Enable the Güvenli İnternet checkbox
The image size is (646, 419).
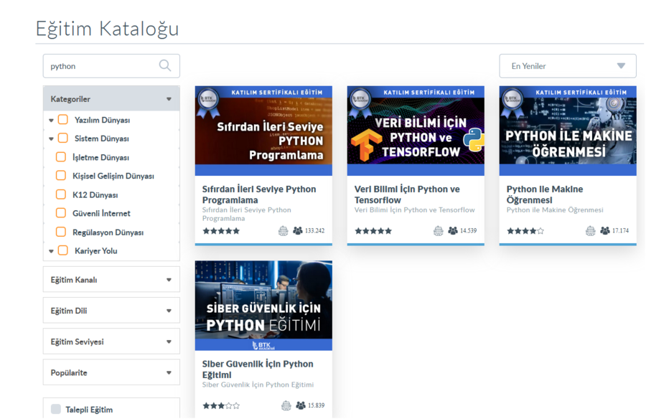(61, 213)
